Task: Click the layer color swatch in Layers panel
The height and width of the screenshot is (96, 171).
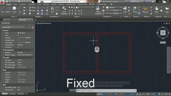Action: click(x=77, y=7)
